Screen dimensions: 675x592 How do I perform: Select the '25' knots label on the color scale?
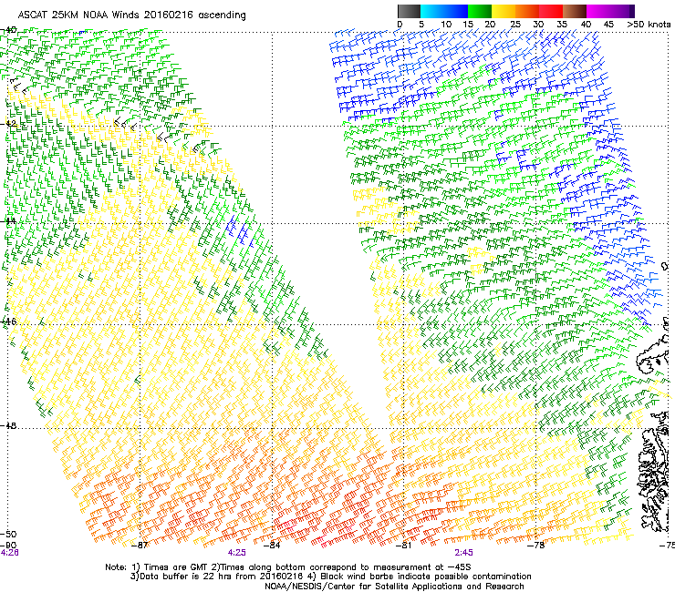[x=515, y=25]
